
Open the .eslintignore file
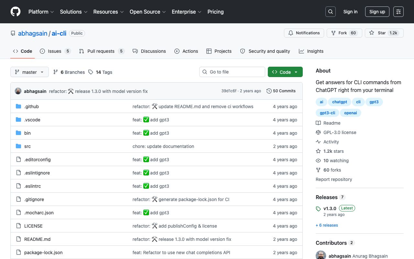37,173
